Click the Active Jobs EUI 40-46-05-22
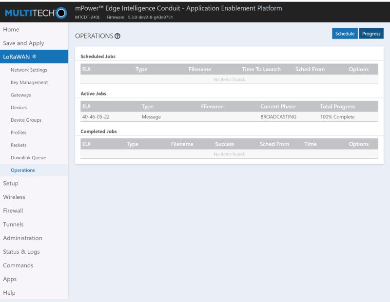This screenshot has height=302, width=390. tap(96, 116)
